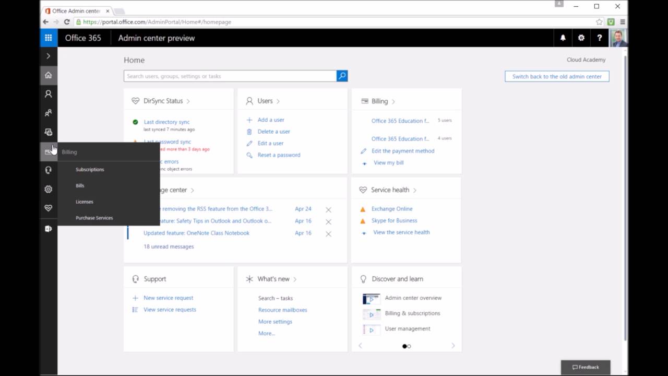Click Edit a user link

point(270,143)
